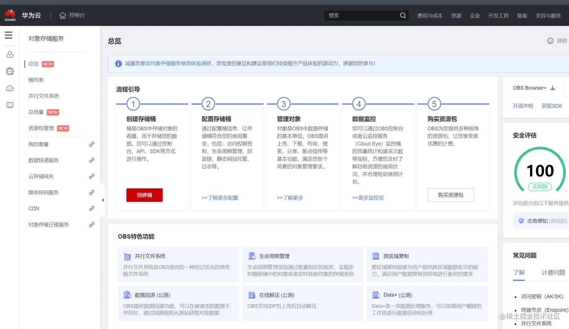Select 总览 in the sidebar
The image size is (569, 329).
pos(33,64)
